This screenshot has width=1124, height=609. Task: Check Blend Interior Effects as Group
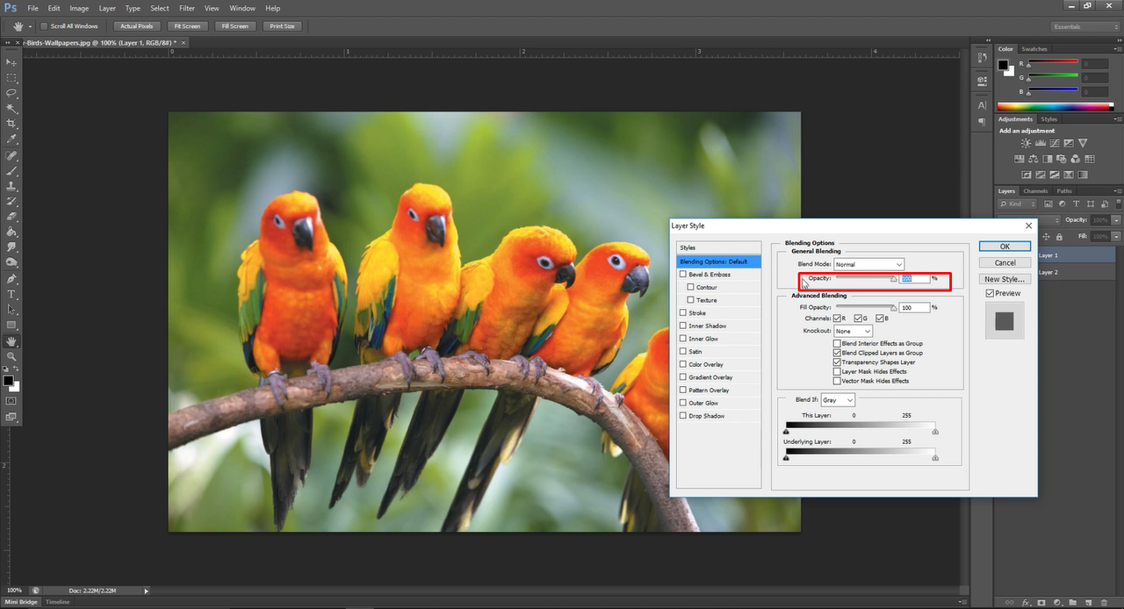837,343
